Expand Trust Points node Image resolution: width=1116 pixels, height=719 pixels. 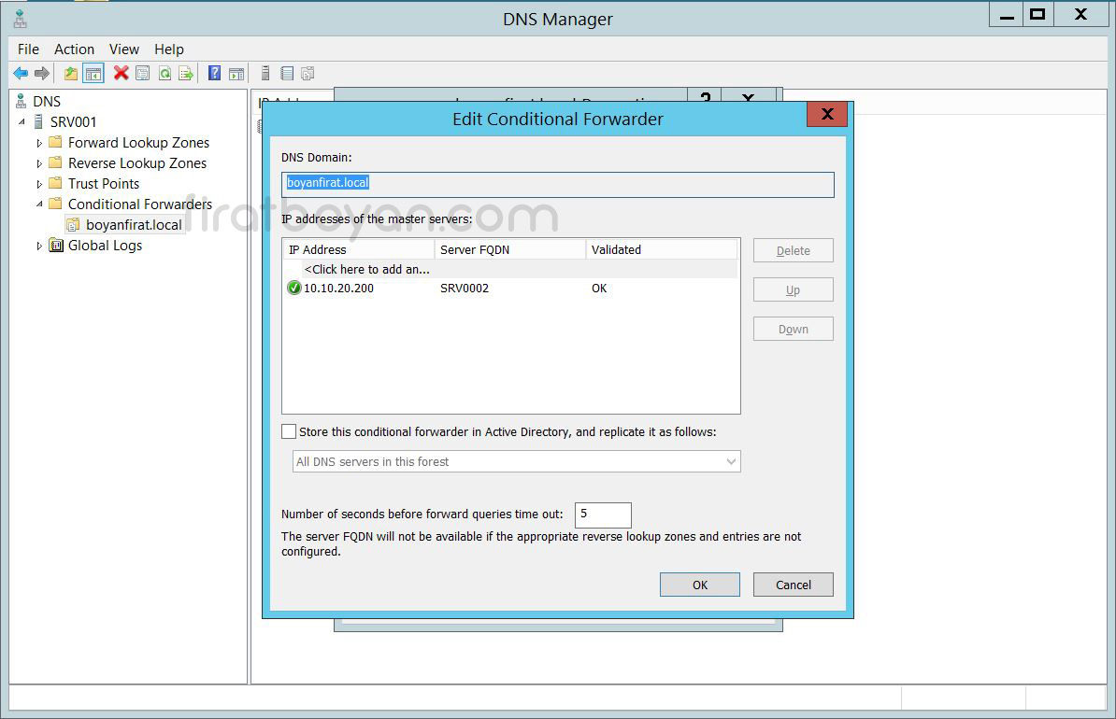point(40,184)
